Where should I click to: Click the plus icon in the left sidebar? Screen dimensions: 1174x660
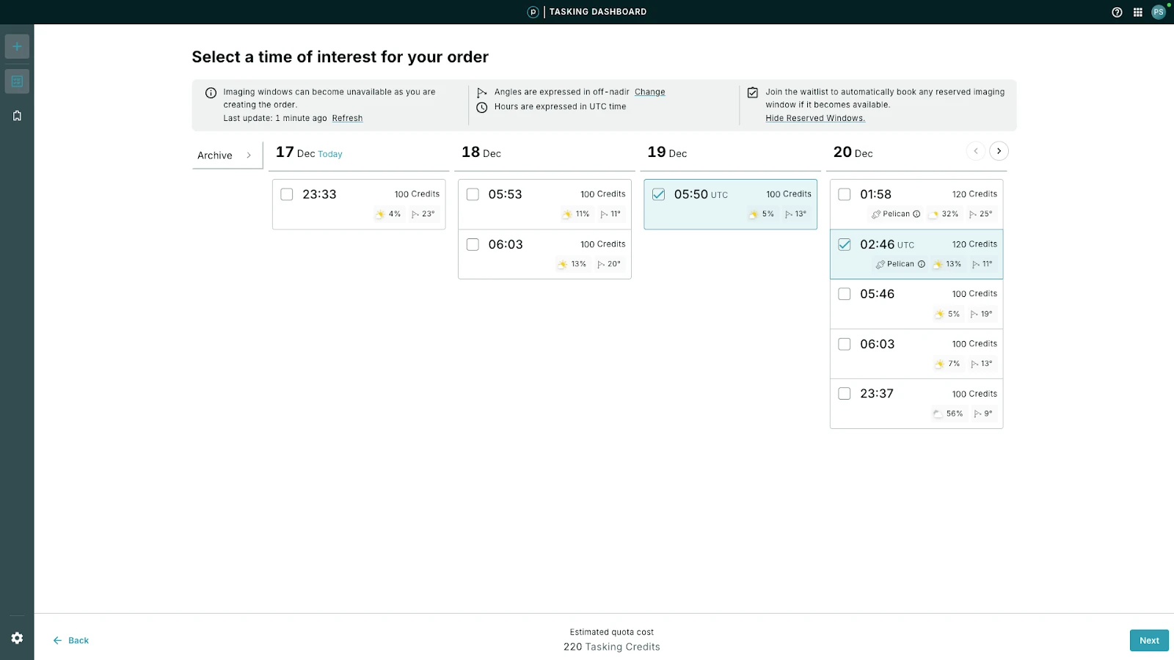pos(17,47)
